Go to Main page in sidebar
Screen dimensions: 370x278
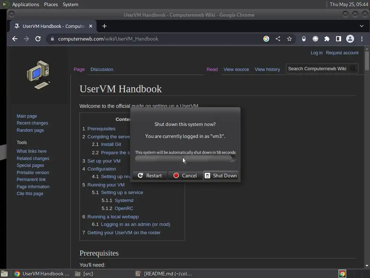(x=27, y=116)
